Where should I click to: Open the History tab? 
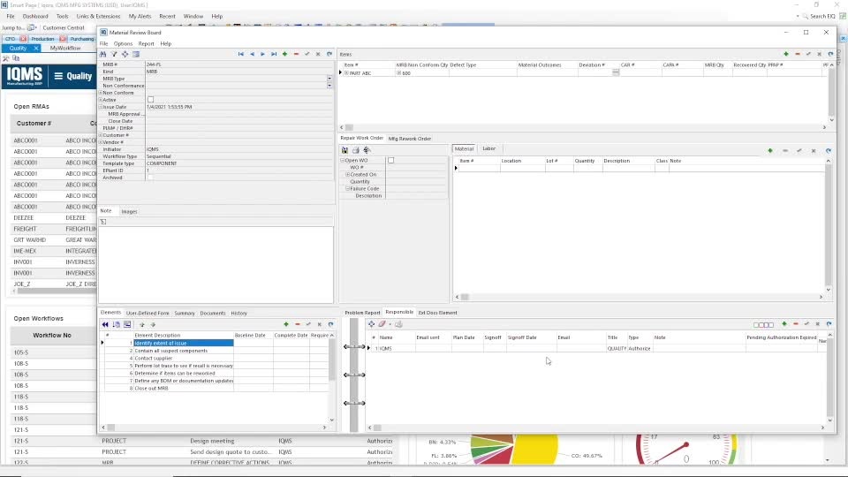(239, 313)
